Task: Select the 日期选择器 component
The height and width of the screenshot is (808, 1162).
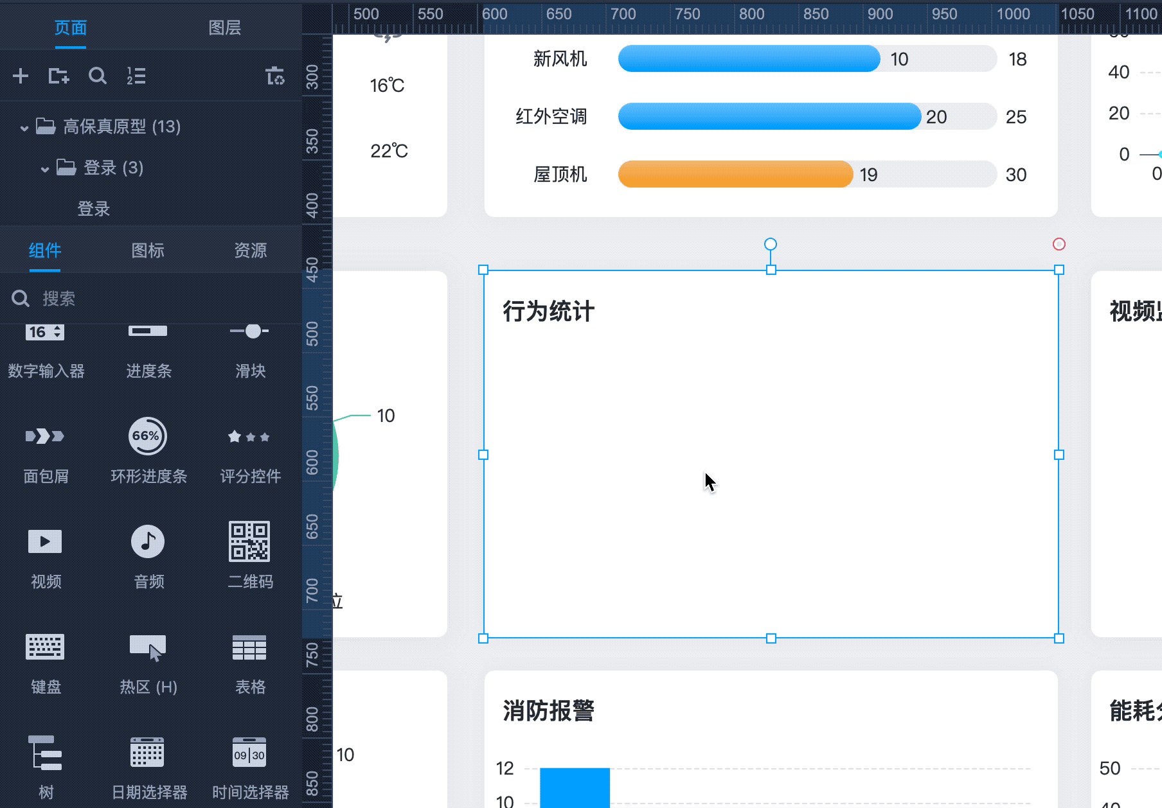Action: 148,768
